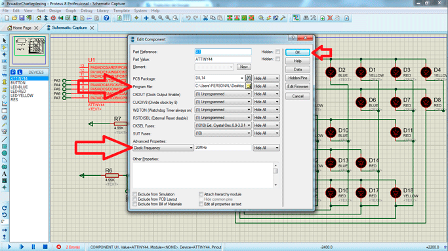Switch to the Schematic Capture tab

(70, 27)
